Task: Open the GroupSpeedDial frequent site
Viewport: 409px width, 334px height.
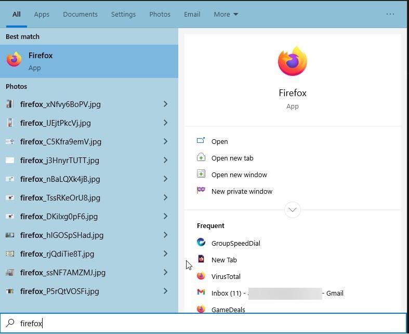Action: (235, 243)
